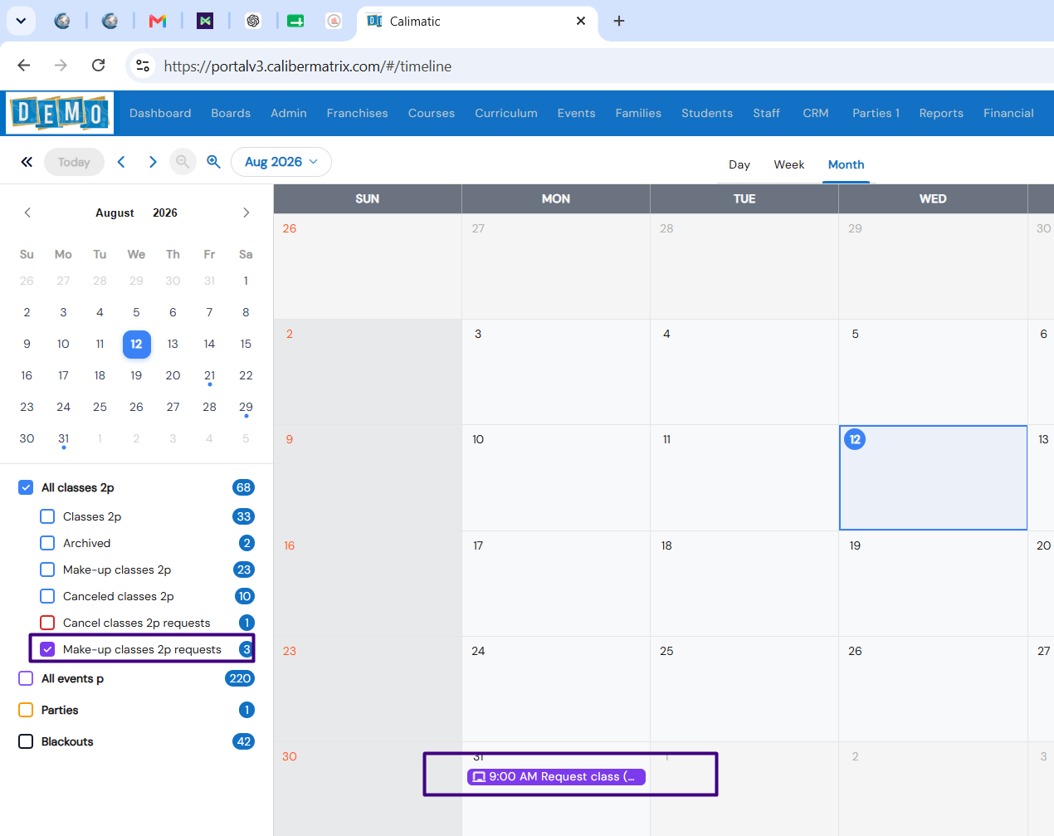
Task: Click the 68 count badge for All classes
Action: 243,487
